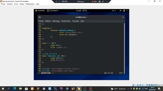Open TeamViewer from the taskbar
Viewport: 163px width, 91px height.
coord(50,89)
